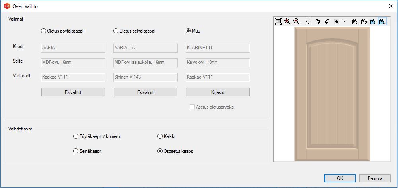Open the Kirjasto library button
This screenshot has width=398, height=188.
218,92
